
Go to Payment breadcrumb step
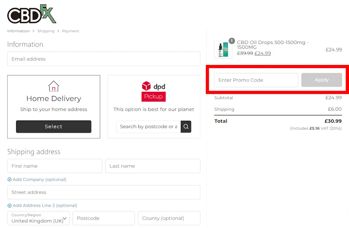point(70,31)
